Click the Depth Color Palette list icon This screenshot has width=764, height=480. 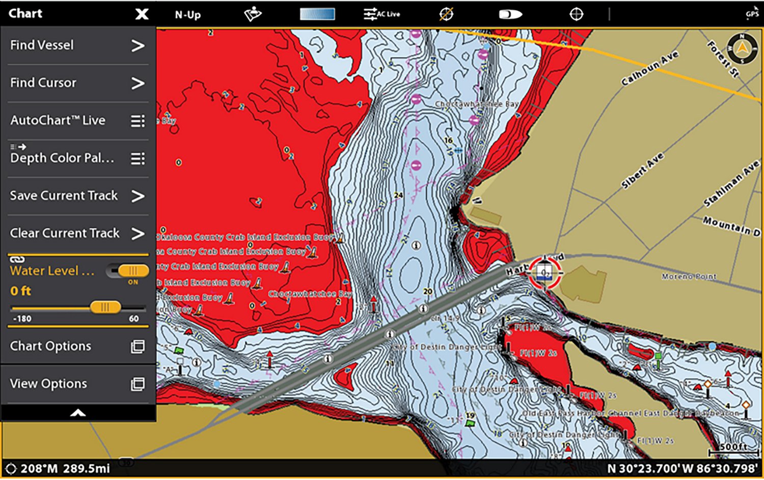(138, 158)
